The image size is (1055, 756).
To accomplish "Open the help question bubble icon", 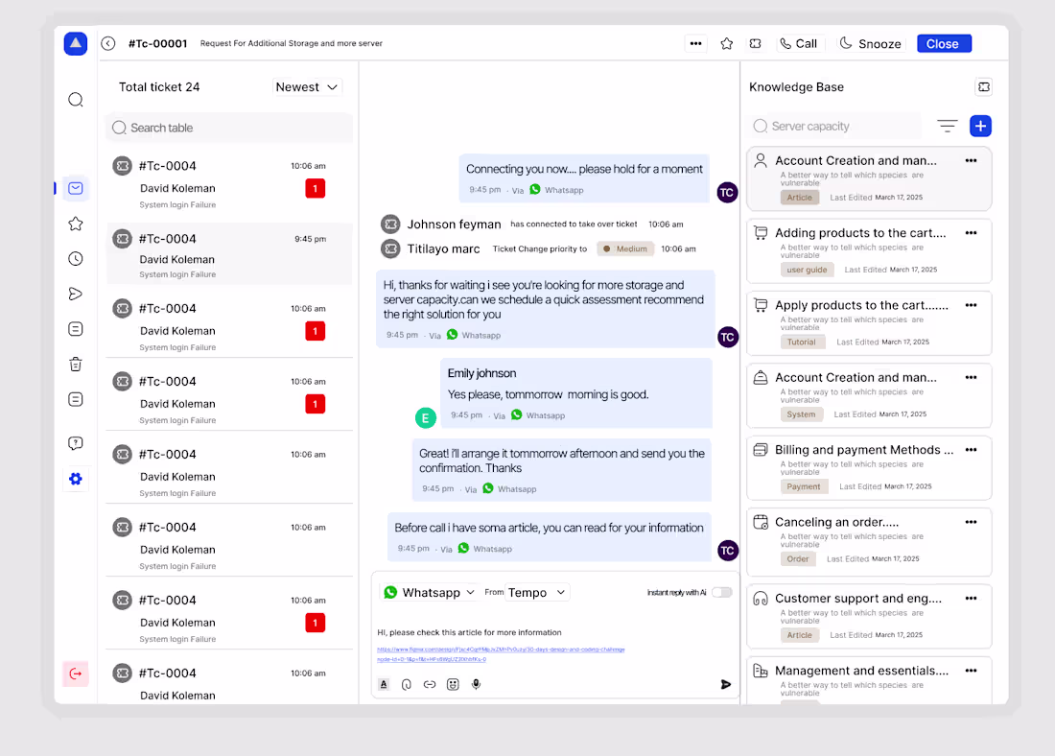I will point(76,443).
